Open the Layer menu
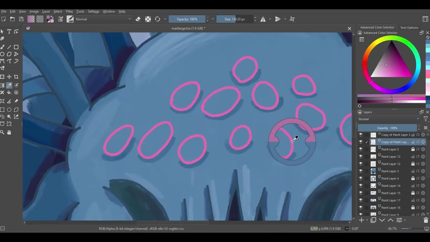Screen dimensions: 430x242 tap(46, 11)
